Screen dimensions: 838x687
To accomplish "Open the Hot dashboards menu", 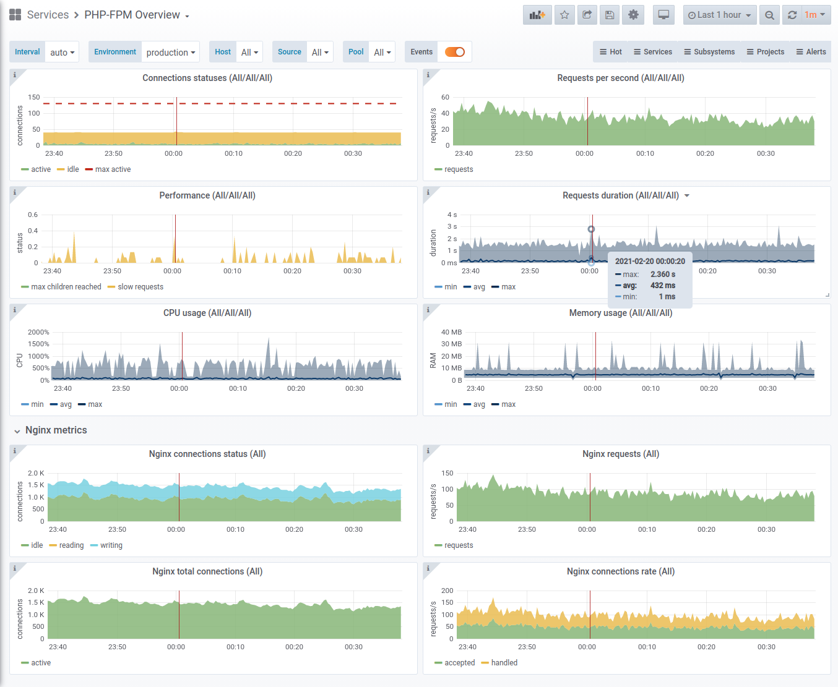I will [x=611, y=52].
